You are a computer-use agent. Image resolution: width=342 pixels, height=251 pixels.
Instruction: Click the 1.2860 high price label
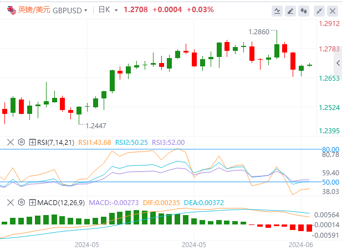tap(259, 32)
